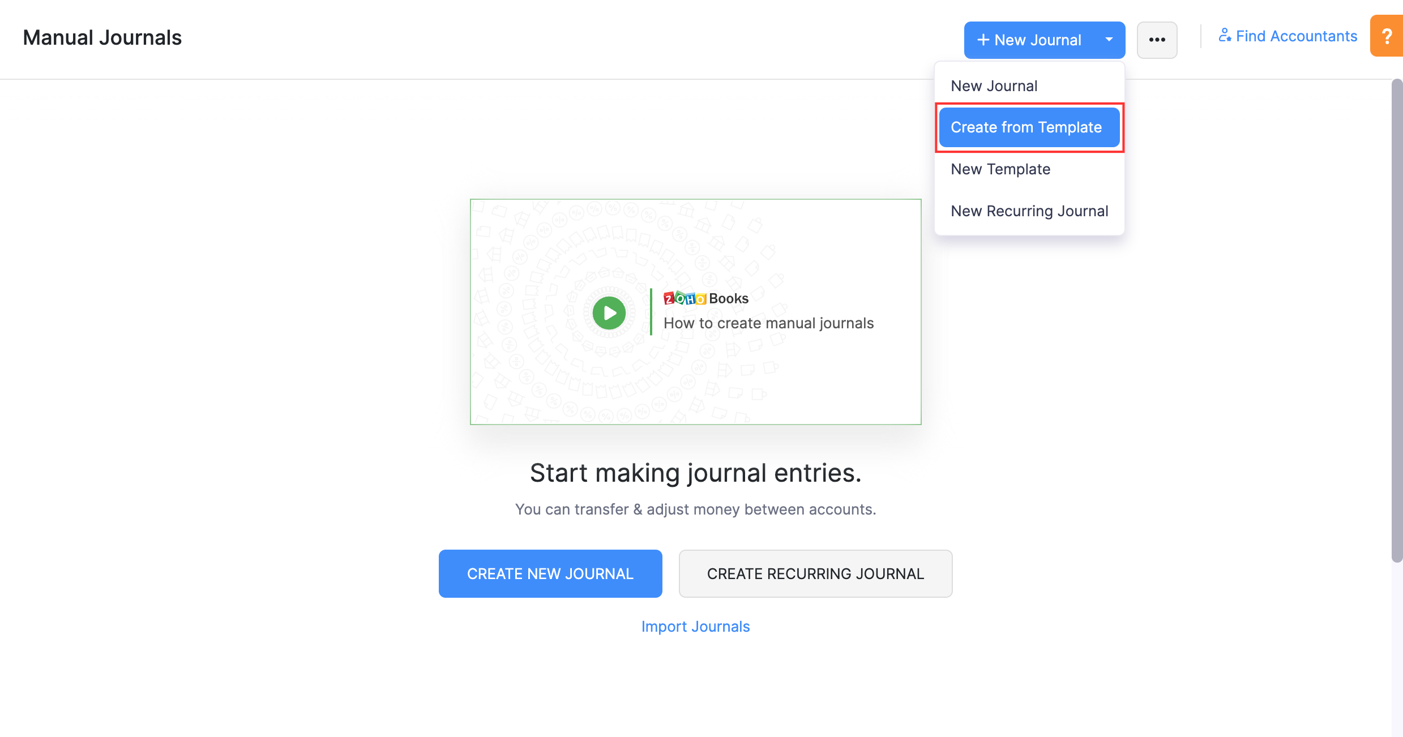Click the Find Accountants person icon

click(1225, 35)
